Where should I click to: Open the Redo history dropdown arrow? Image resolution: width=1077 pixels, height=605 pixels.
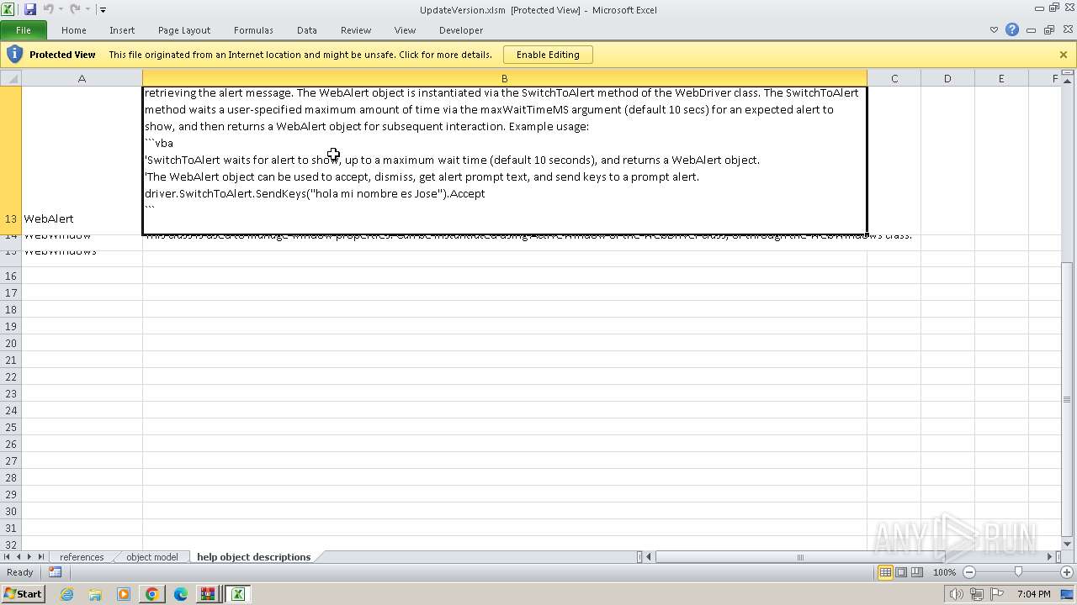(x=88, y=10)
